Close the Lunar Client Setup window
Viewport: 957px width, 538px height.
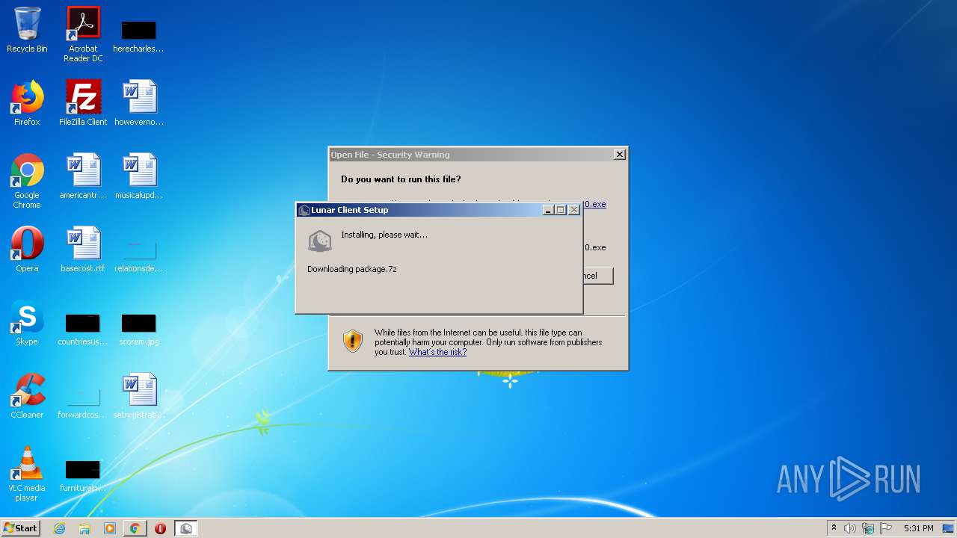tap(574, 210)
